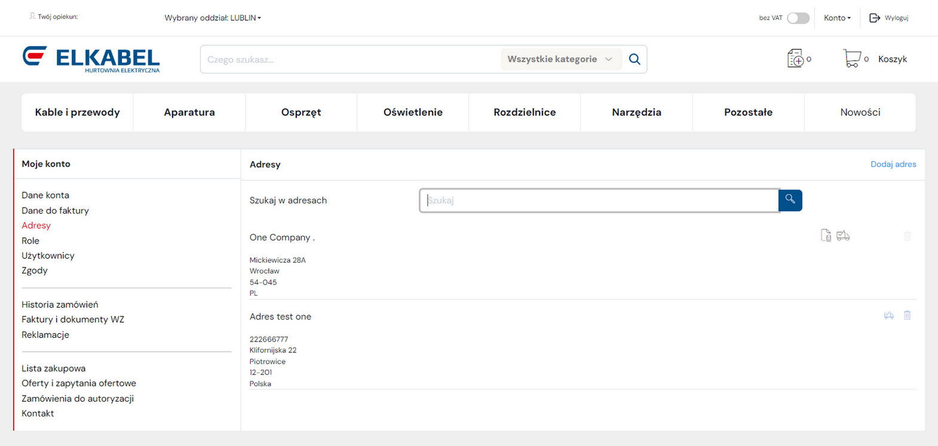Expand the Wybrany oddział LUBLIN dropdown
Viewport: 938px width, 446px height.
point(213,18)
